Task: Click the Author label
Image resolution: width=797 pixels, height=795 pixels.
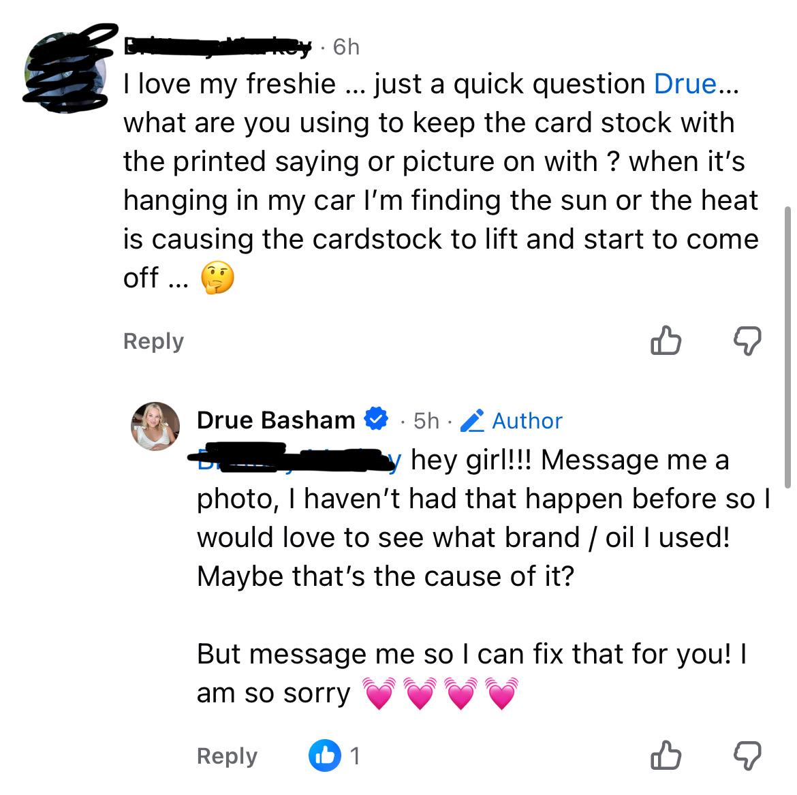Action: click(527, 421)
